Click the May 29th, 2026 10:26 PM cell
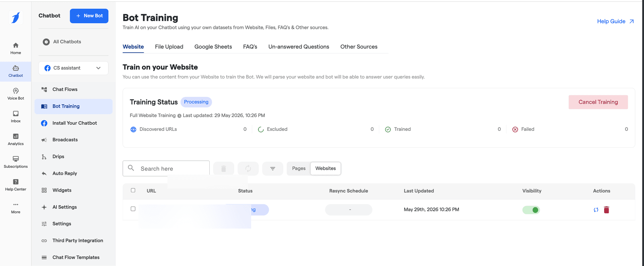This screenshot has height=266, width=644. [x=431, y=210]
